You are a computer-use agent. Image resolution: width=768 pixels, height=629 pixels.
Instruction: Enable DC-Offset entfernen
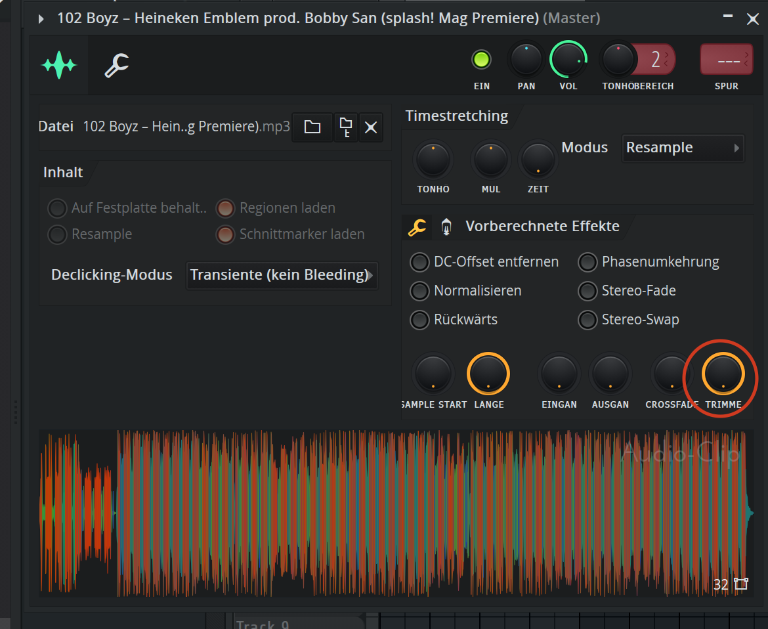[x=419, y=262]
